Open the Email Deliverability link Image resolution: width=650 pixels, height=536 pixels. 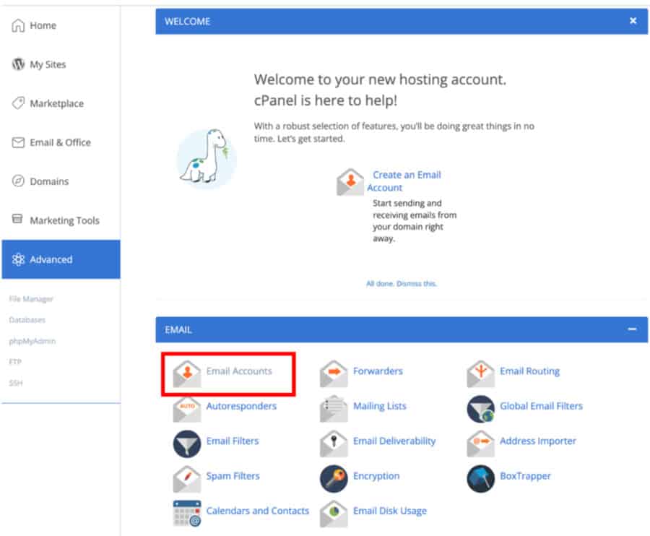394,441
